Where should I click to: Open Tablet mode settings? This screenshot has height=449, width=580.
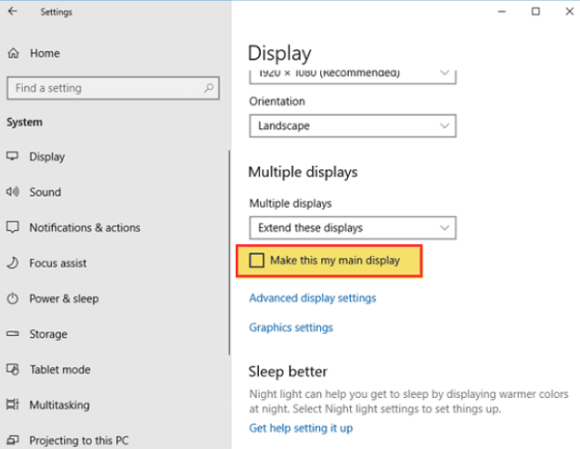[x=60, y=370]
